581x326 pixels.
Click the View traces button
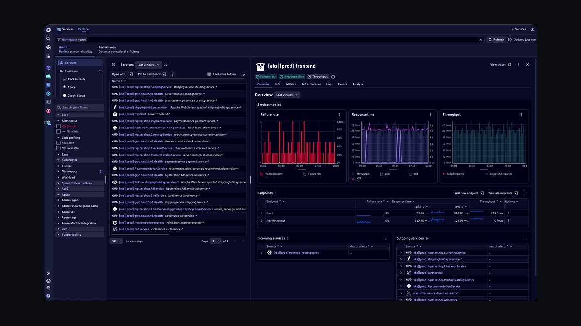501,64
